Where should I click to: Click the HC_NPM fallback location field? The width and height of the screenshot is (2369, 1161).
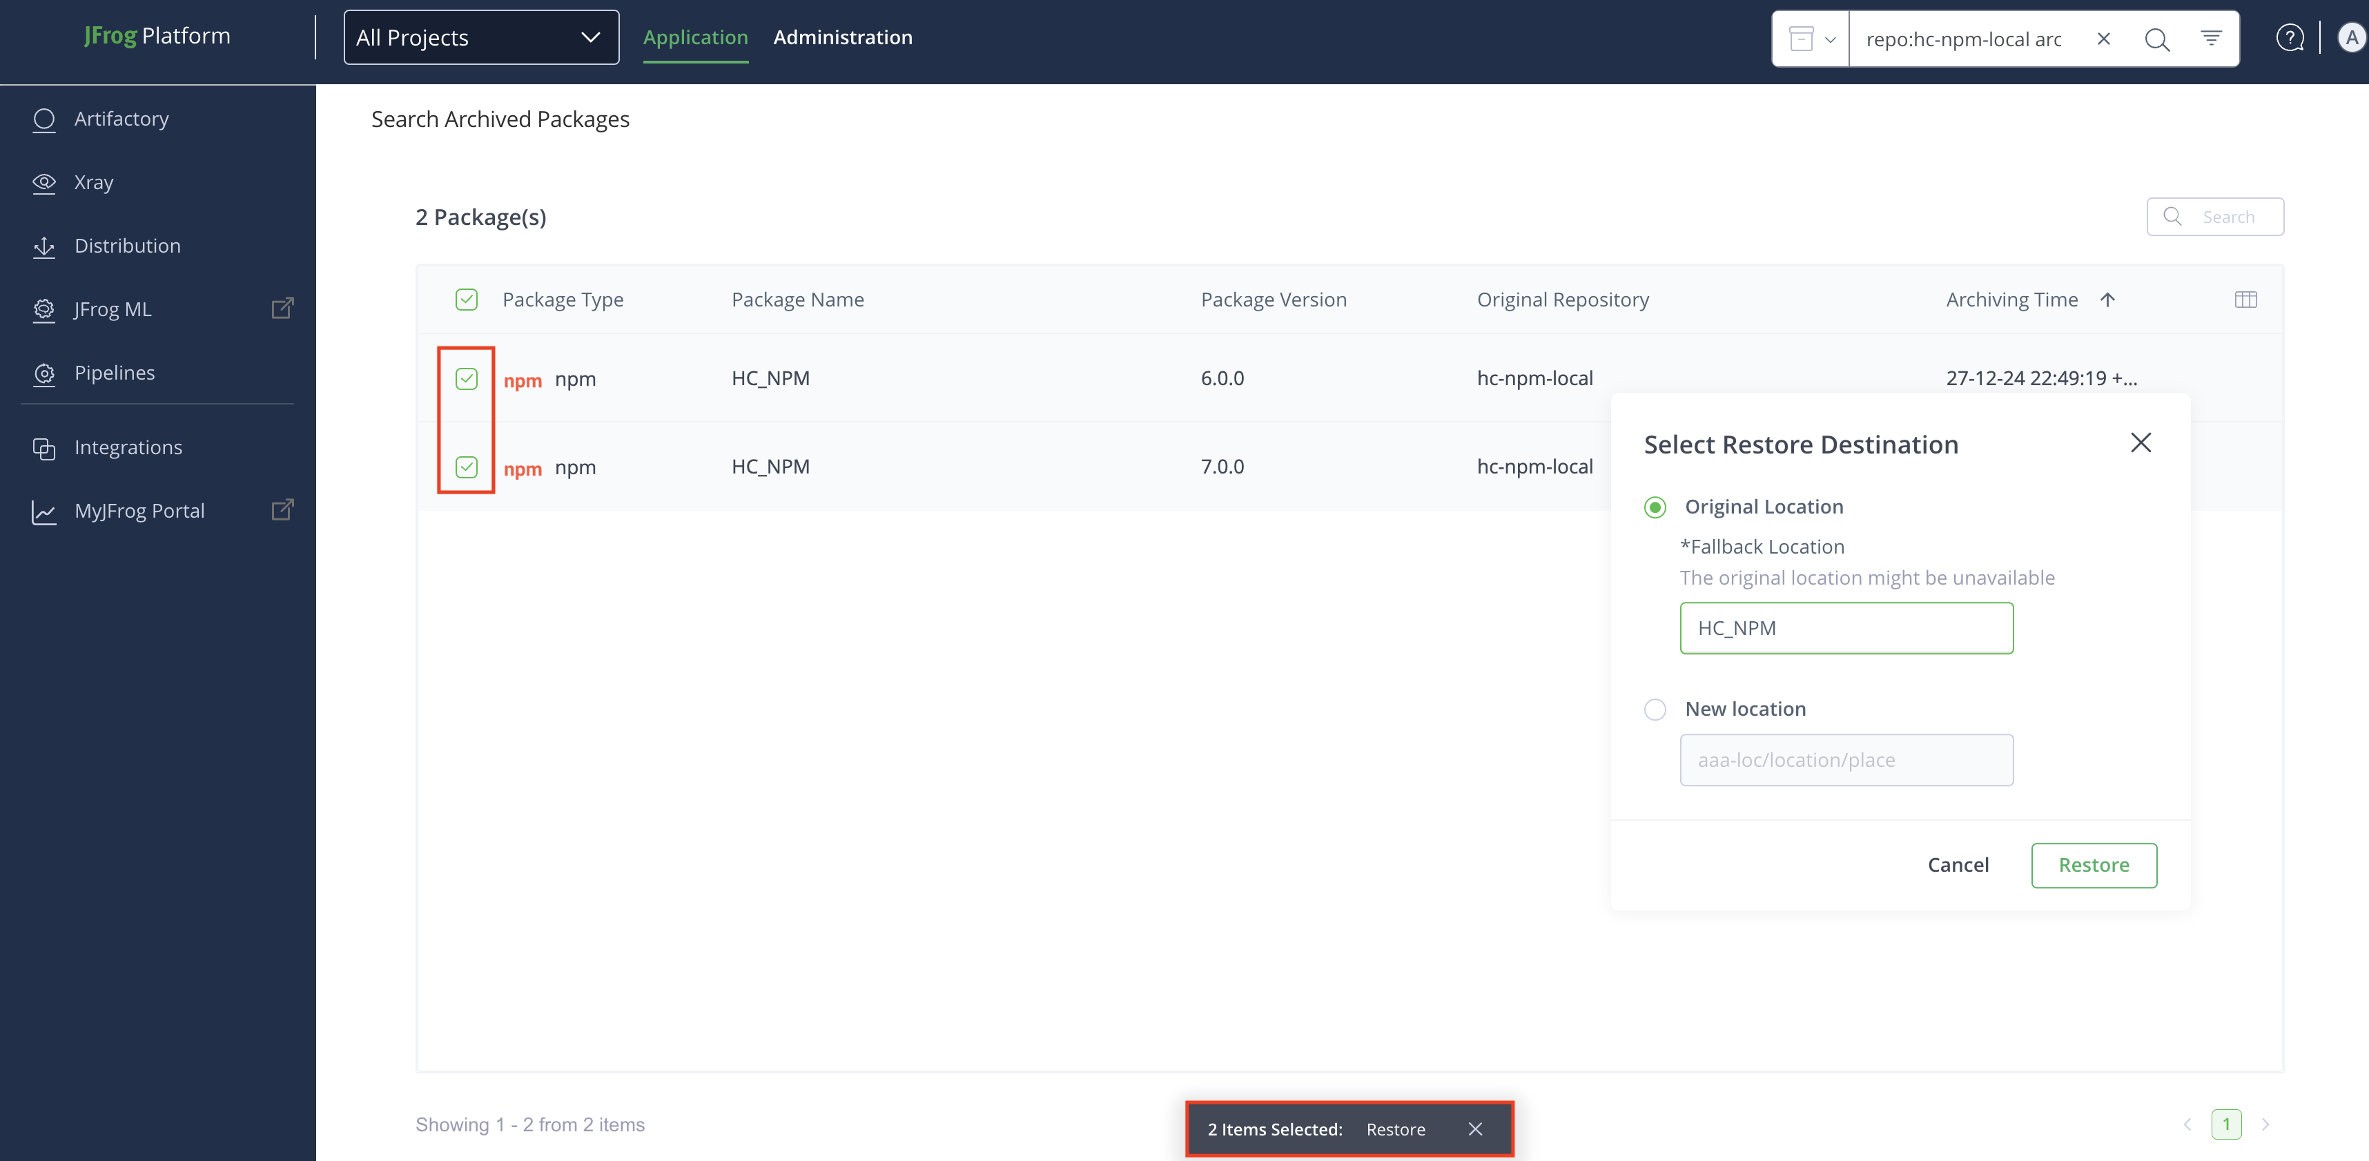tap(1846, 628)
